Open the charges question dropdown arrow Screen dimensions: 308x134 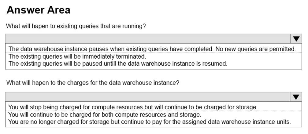point(296,97)
